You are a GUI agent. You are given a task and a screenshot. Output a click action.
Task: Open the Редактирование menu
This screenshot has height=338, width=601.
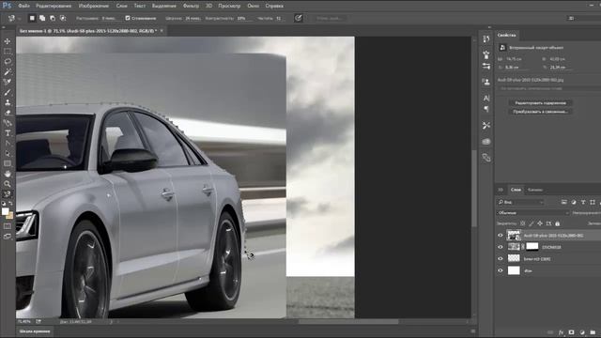tap(54, 6)
